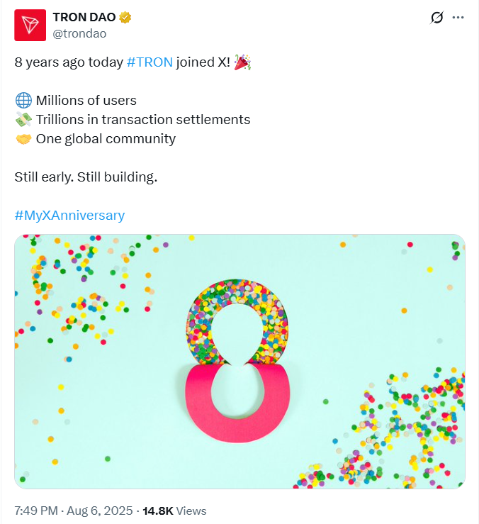The height and width of the screenshot is (524, 479).
Task: View the 14.8K Views count
Action: pos(174,511)
